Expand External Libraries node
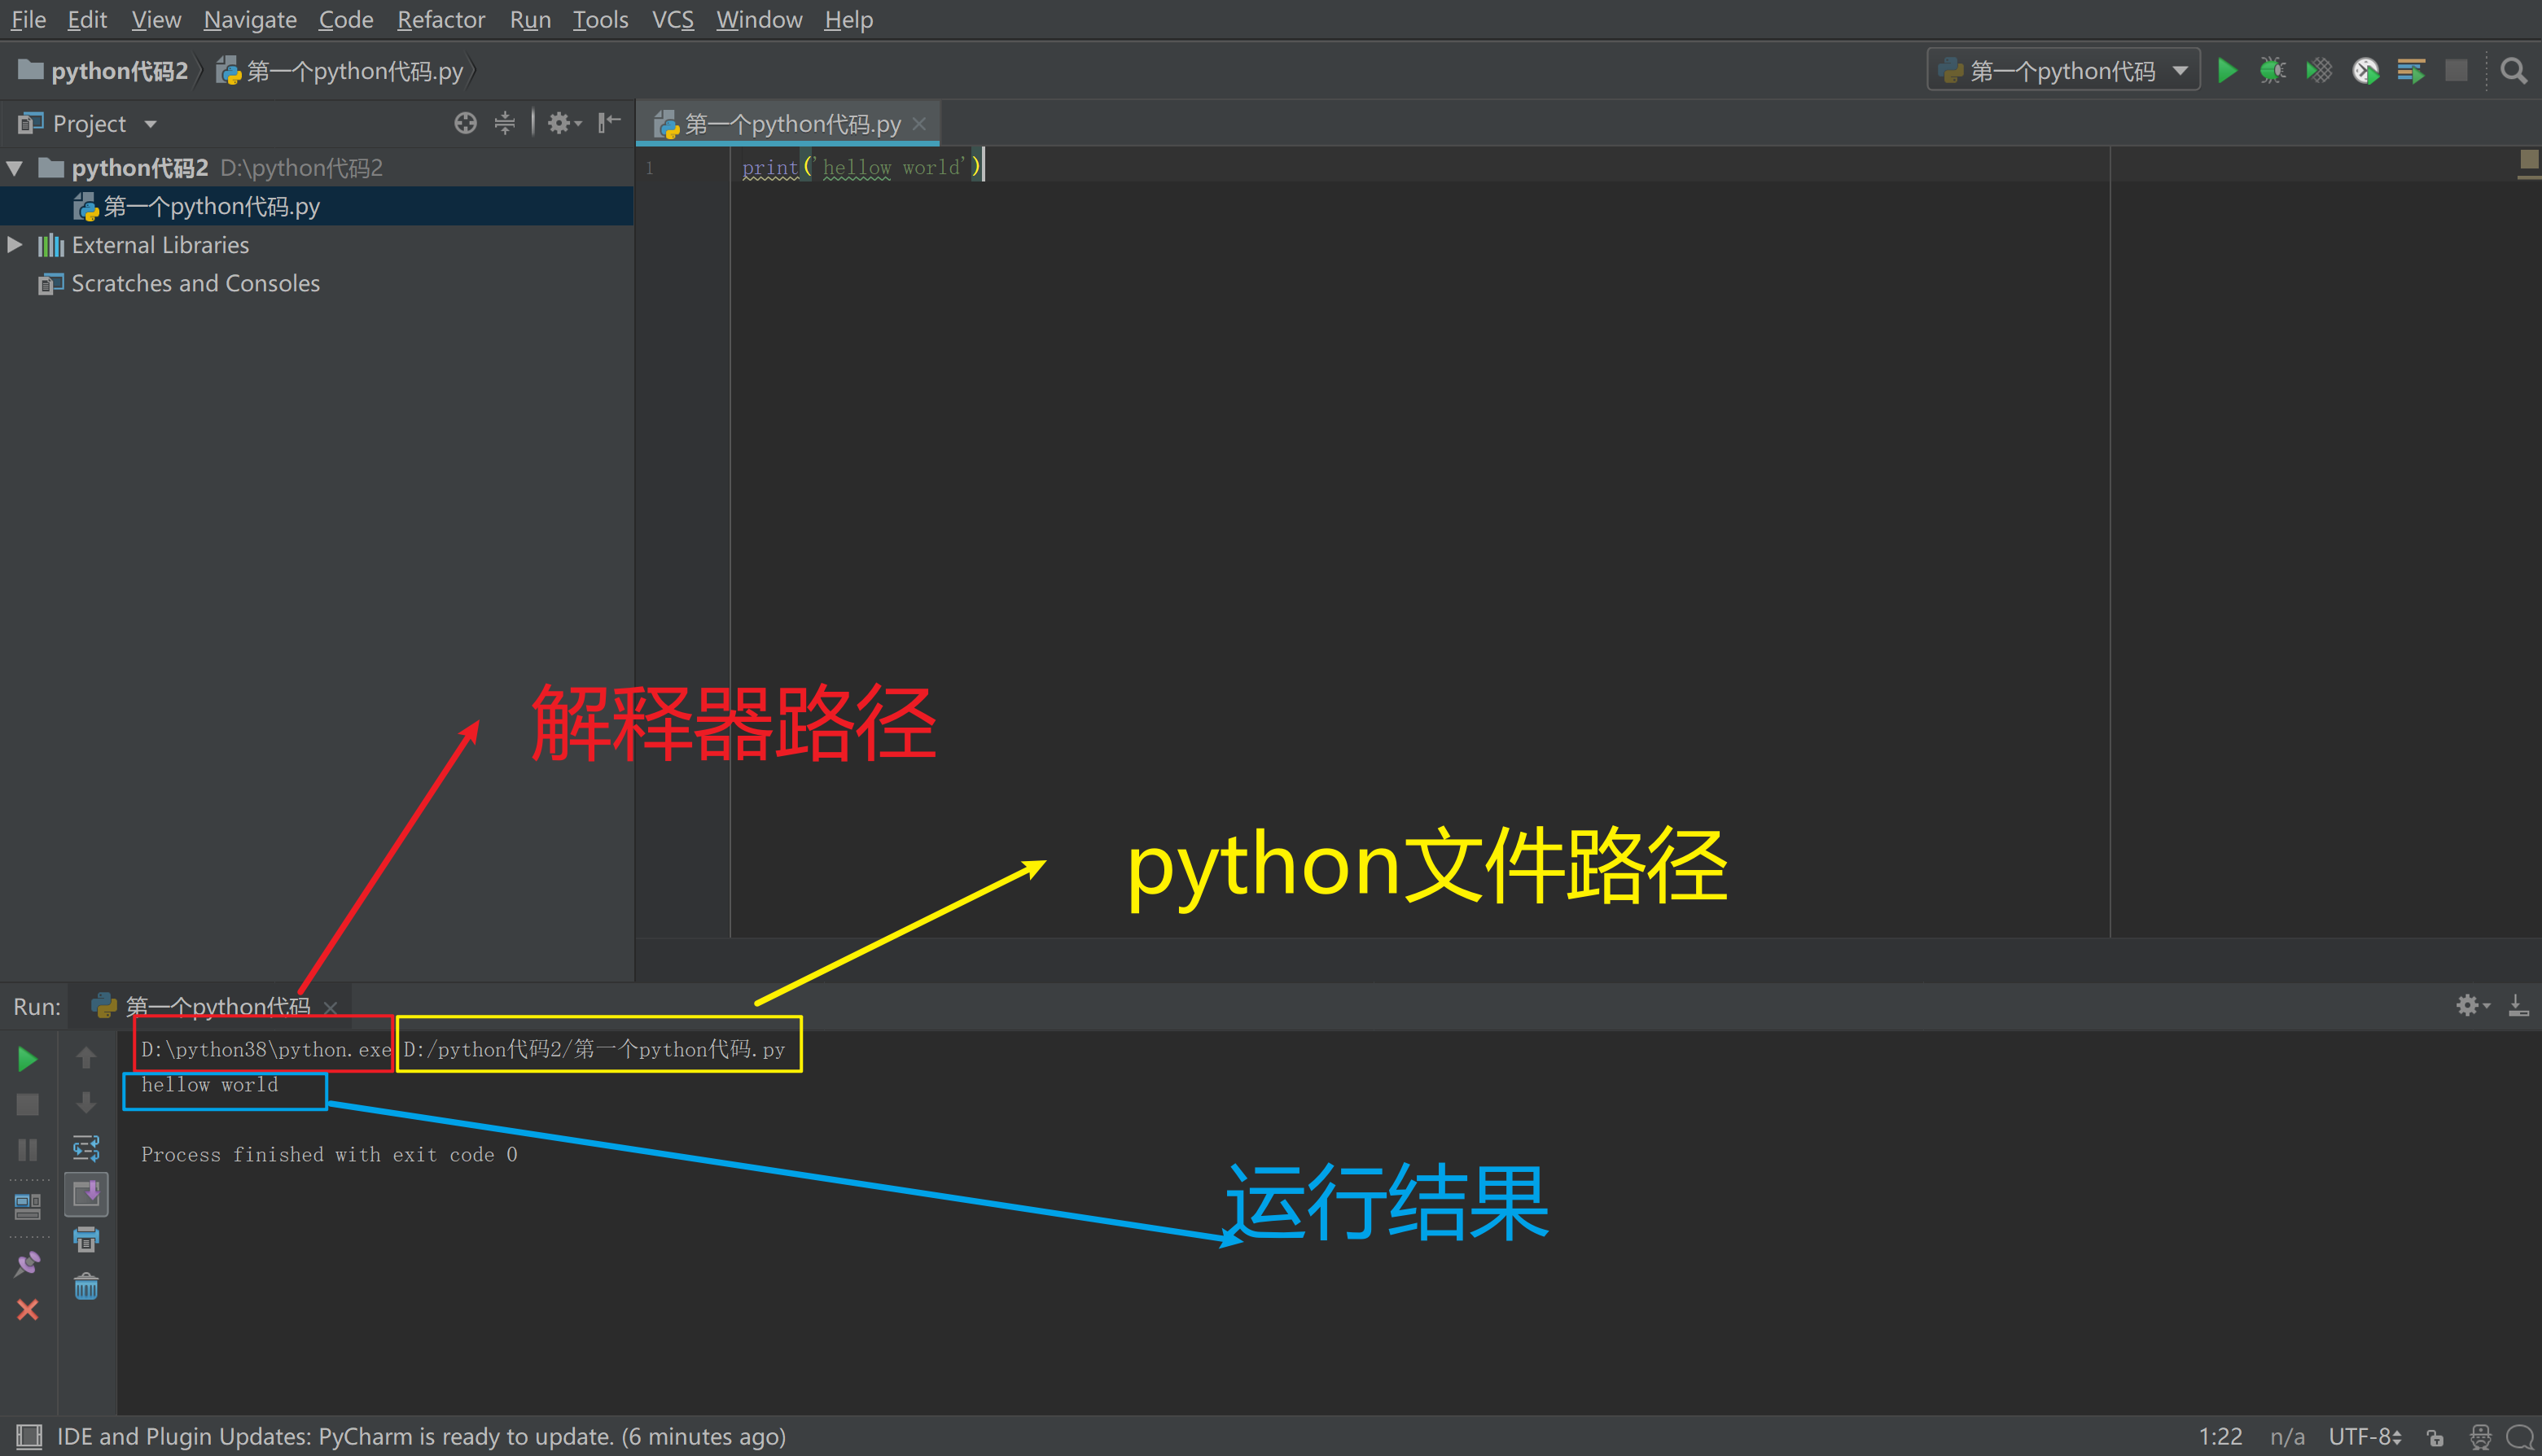Image resolution: width=2542 pixels, height=1456 pixels. pyautogui.click(x=15, y=244)
